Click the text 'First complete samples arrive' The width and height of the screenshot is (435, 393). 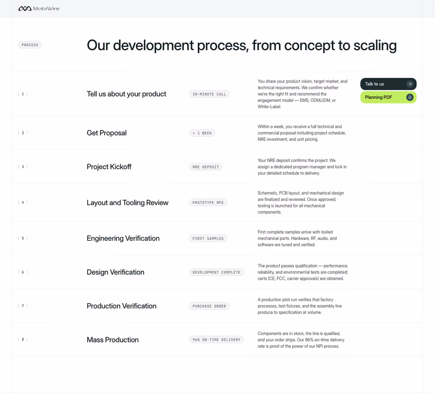click(x=282, y=232)
